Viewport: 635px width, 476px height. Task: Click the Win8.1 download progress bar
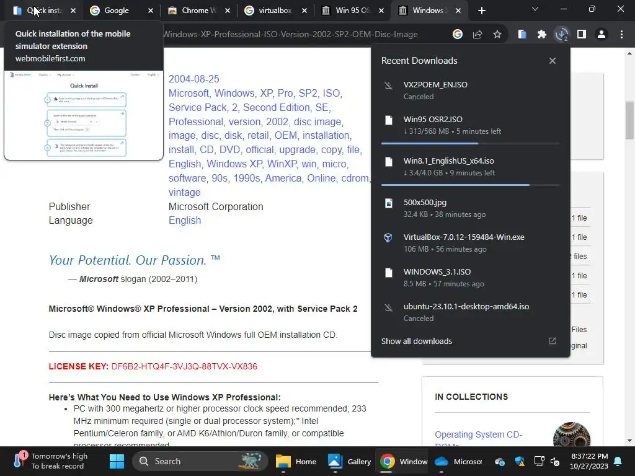(x=471, y=185)
